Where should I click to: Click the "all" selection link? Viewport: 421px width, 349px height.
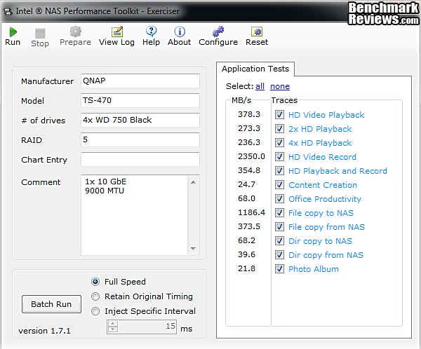[x=260, y=86]
